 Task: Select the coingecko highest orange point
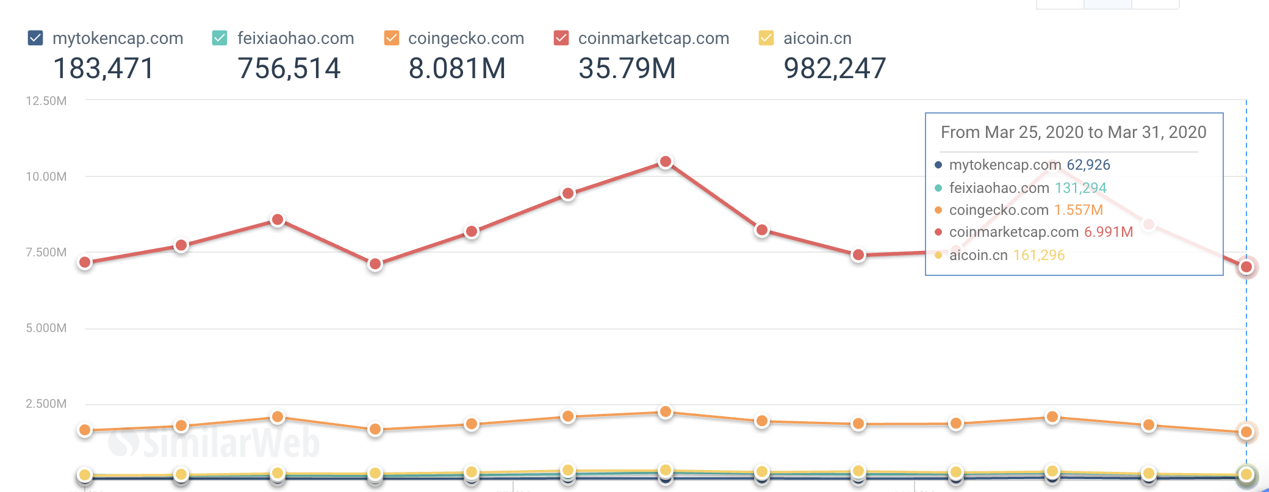(x=666, y=412)
